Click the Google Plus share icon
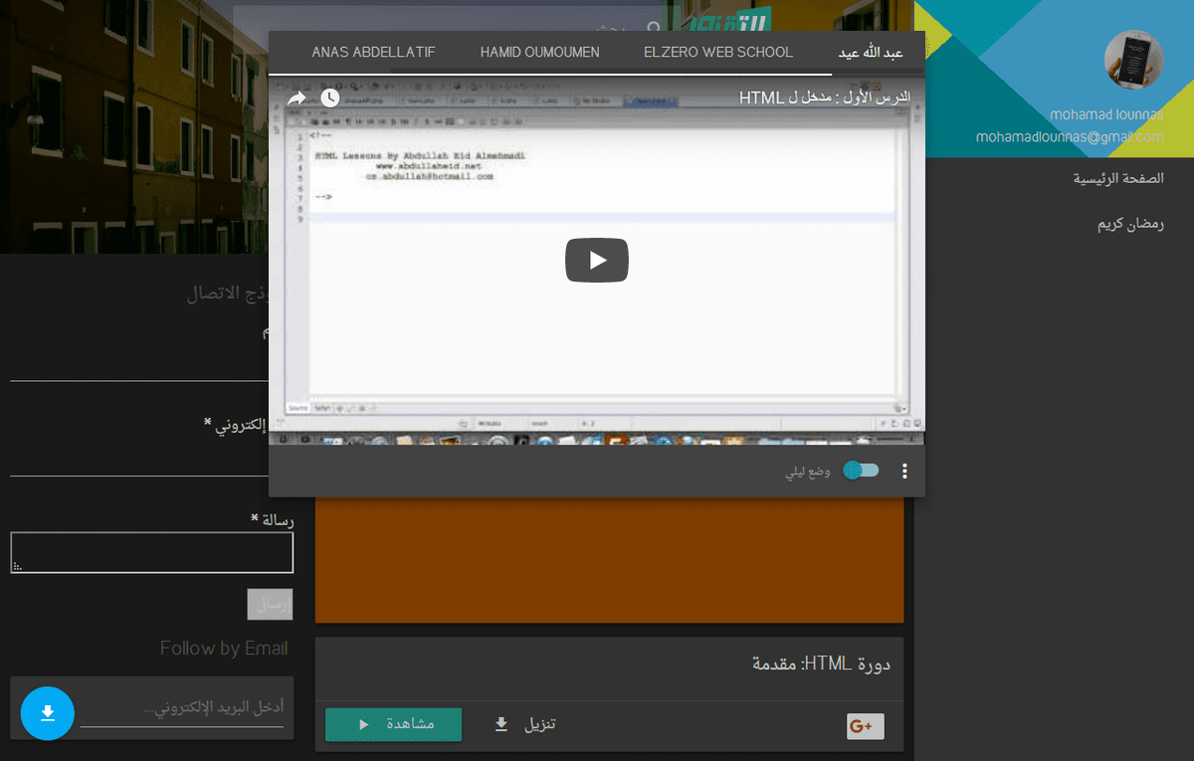The height and width of the screenshot is (761, 1194). pos(864,727)
